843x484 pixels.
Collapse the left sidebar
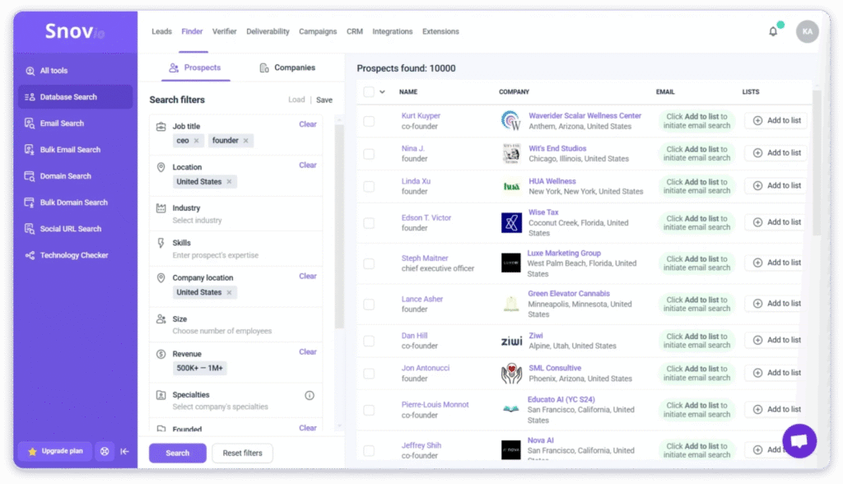coord(124,451)
